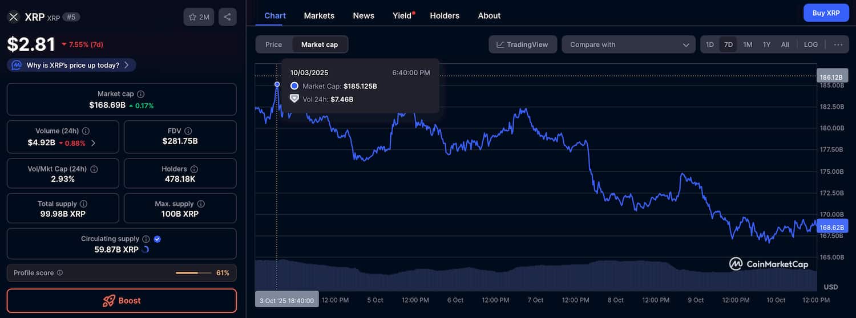Click the verified circulating supply badge
Image resolution: width=856 pixels, height=318 pixels.
(158, 239)
